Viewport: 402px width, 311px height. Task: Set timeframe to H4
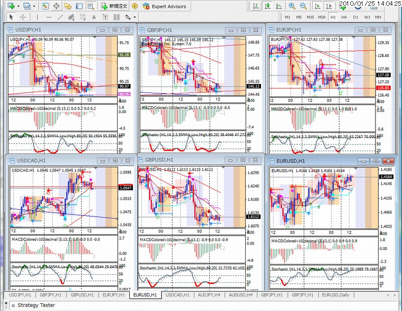click(x=344, y=17)
